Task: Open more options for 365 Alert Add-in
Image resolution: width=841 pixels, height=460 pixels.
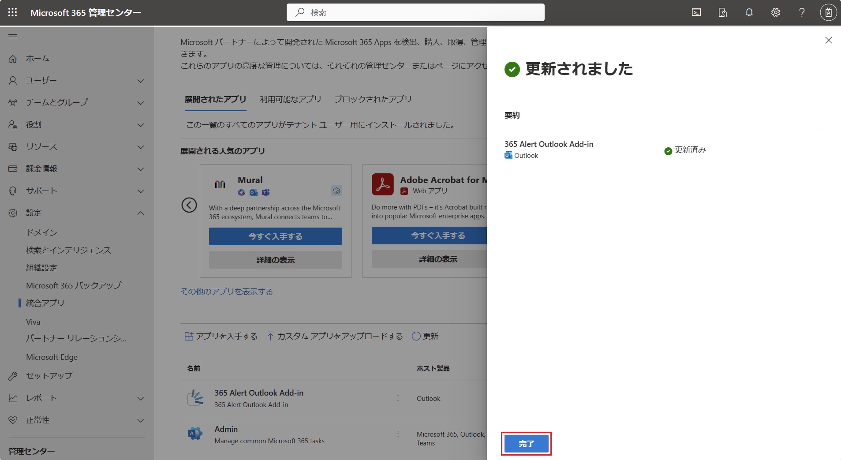Action: tap(398, 398)
